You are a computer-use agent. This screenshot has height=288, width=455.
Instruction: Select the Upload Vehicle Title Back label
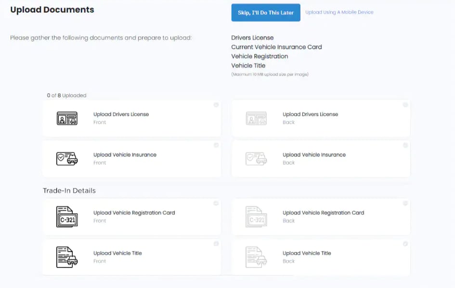point(307,253)
